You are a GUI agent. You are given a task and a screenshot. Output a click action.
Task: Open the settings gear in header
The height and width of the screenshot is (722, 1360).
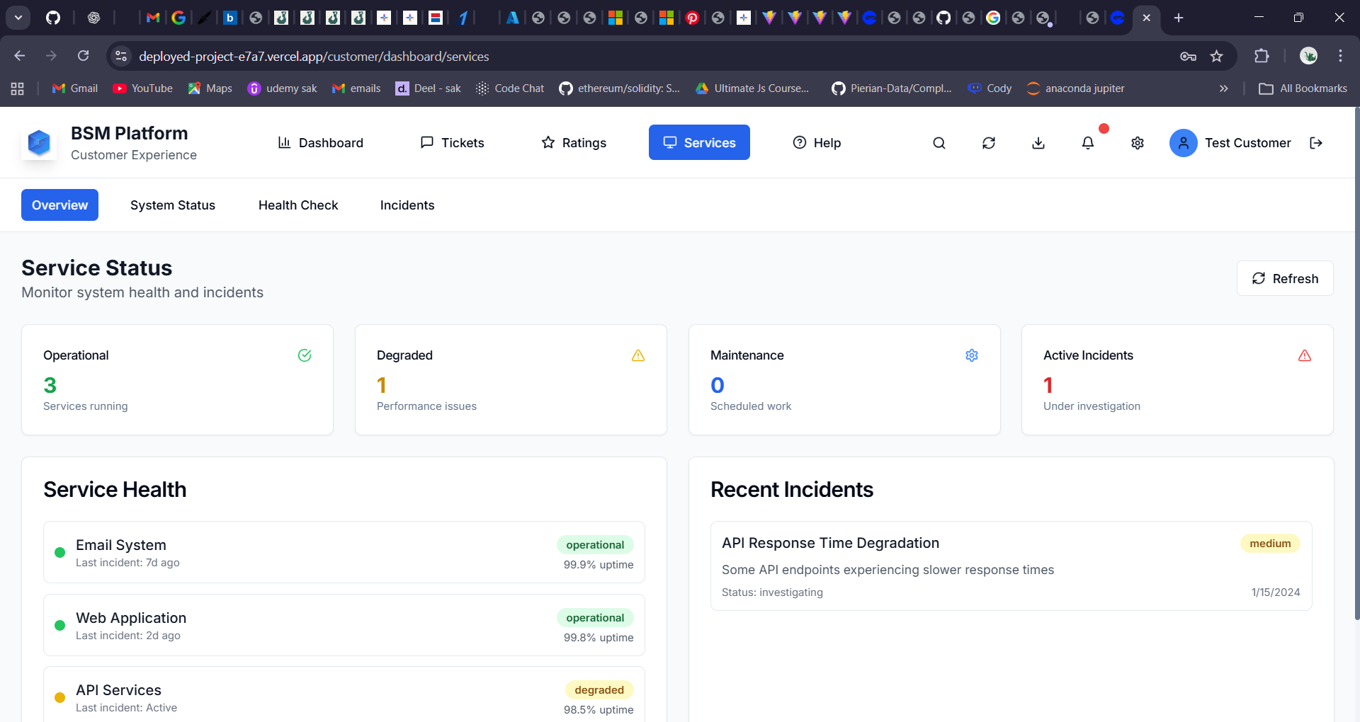point(1138,143)
